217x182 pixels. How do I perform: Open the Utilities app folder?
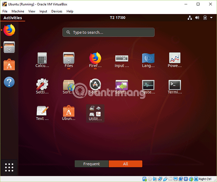coord(95,113)
